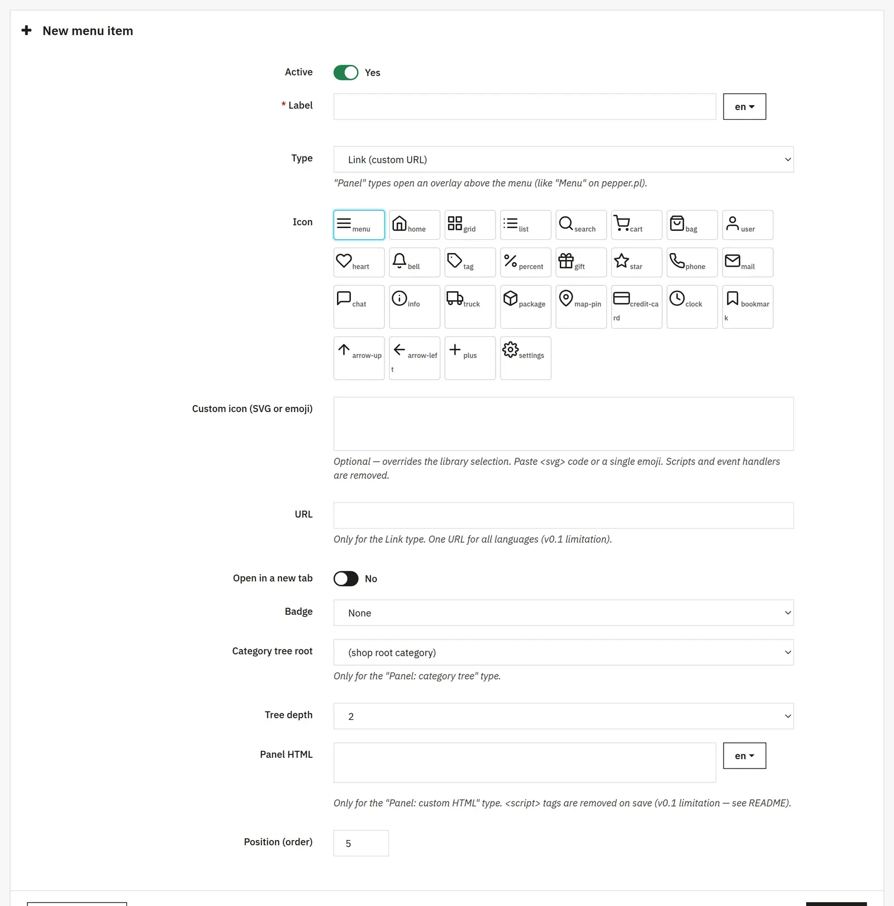This screenshot has width=894, height=906.
Task: Focus the Custom icon textarea
Action: (x=563, y=424)
